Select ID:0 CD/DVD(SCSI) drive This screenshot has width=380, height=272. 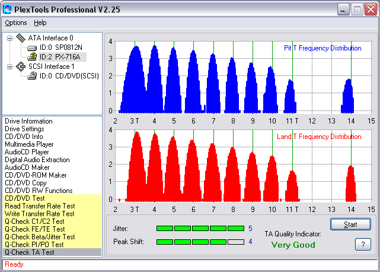pyautogui.click(x=69, y=76)
